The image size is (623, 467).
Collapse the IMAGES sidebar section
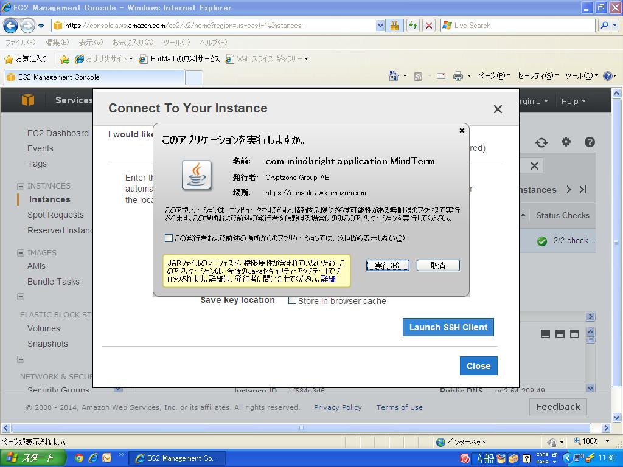click(x=21, y=253)
